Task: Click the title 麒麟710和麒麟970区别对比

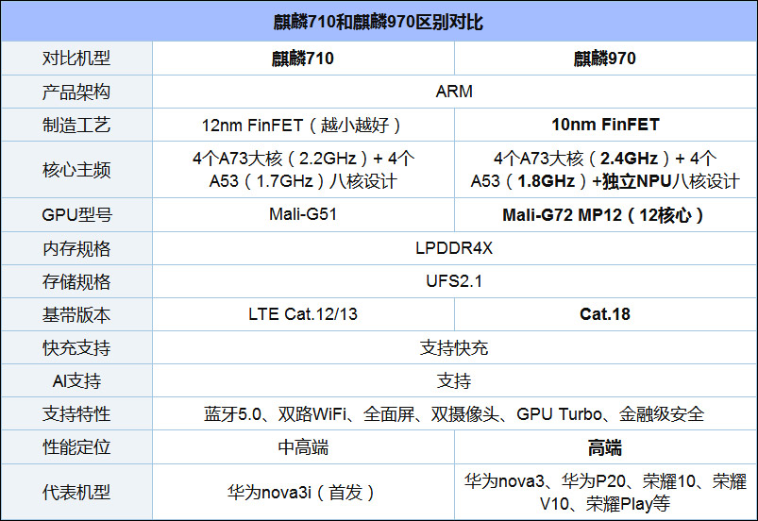Action: 378,22
